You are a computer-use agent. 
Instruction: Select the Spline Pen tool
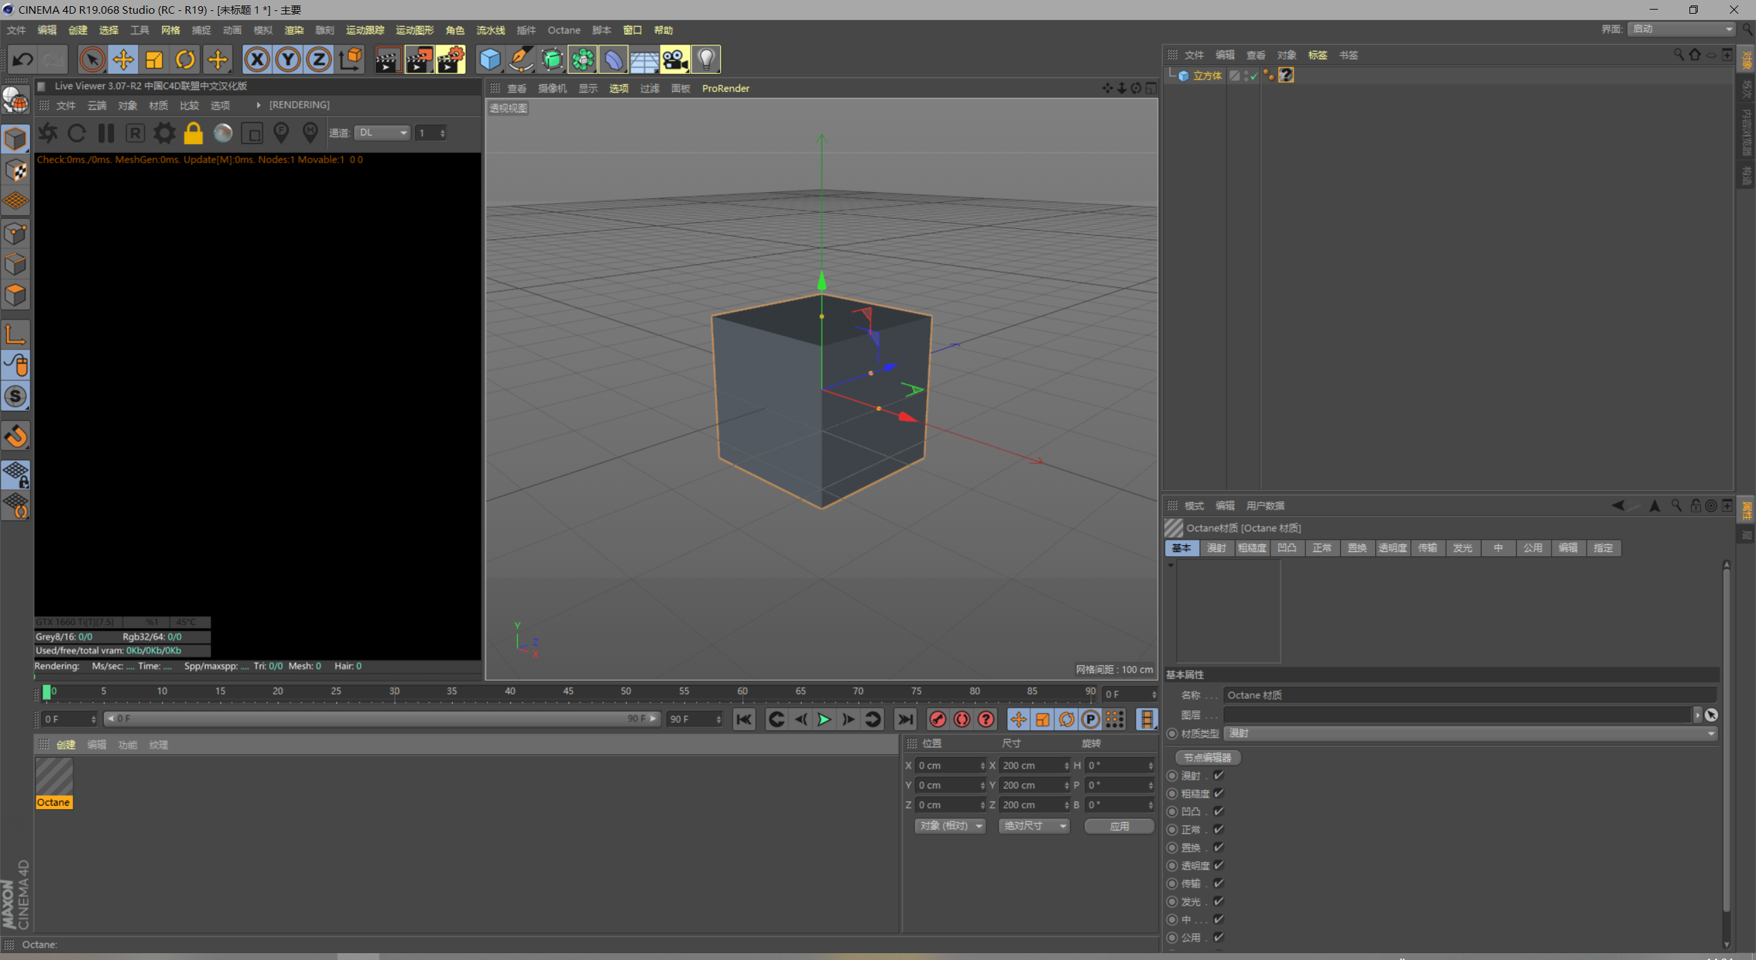pos(521,60)
